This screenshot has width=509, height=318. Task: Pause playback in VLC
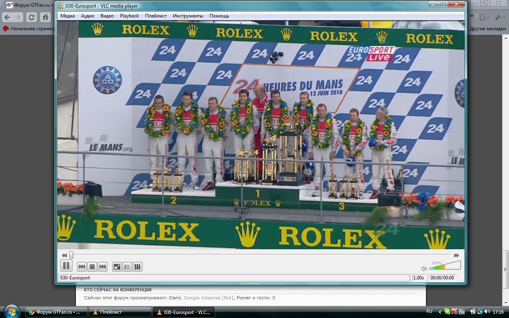[66, 266]
